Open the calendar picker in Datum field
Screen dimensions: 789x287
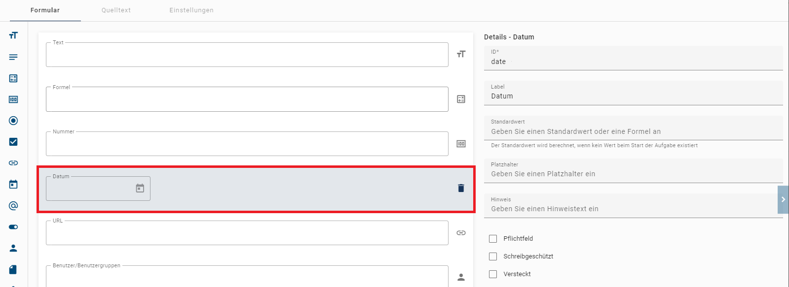click(140, 189)
